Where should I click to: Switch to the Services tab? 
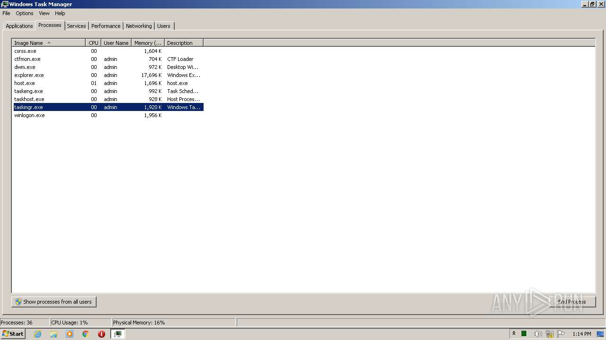pos(76,26)
